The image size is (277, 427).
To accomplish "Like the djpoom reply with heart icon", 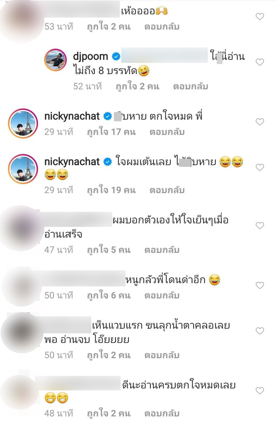I will pos(260,62).
